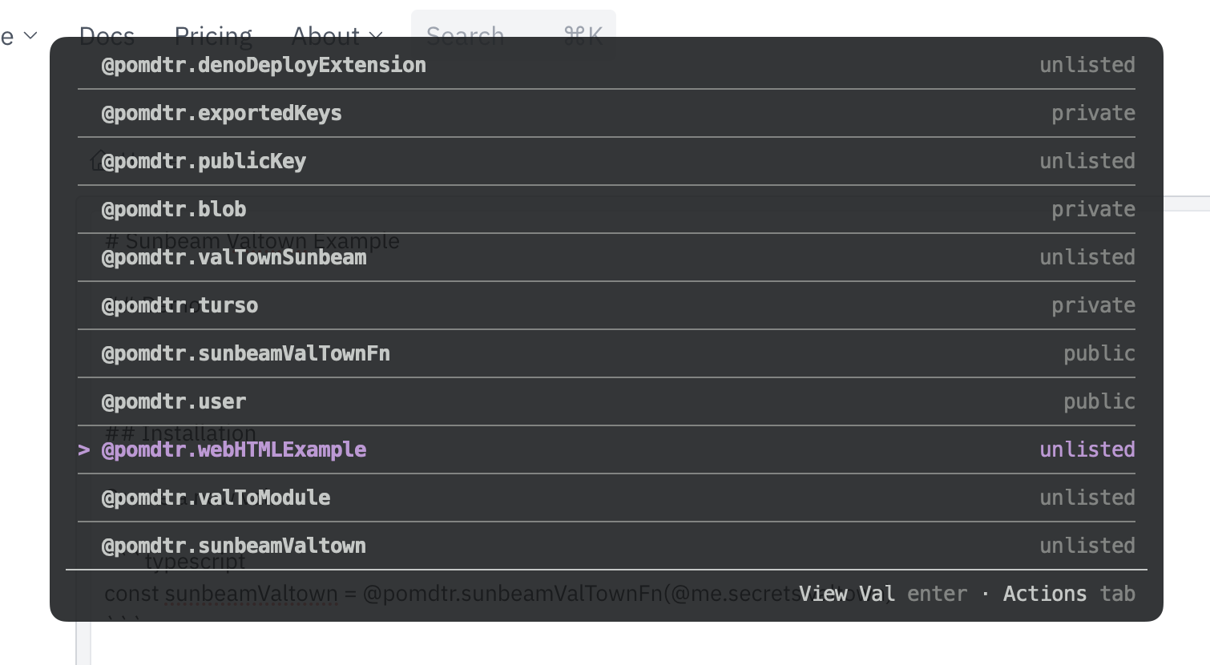The image size is (1210, 665).
Task: Pick the @pomdtr.sunbeamValtown list entry
Action: (x=607, y=546)
